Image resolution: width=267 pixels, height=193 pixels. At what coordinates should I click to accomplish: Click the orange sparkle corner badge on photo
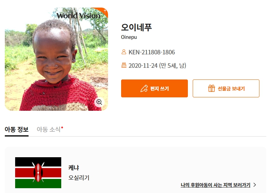[102, 12]
